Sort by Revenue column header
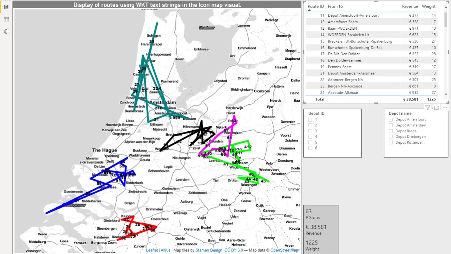This screenshot has width=451, height=254. tap(410, 6)
